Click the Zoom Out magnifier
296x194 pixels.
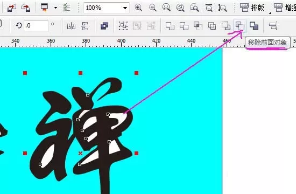point(152,8)
